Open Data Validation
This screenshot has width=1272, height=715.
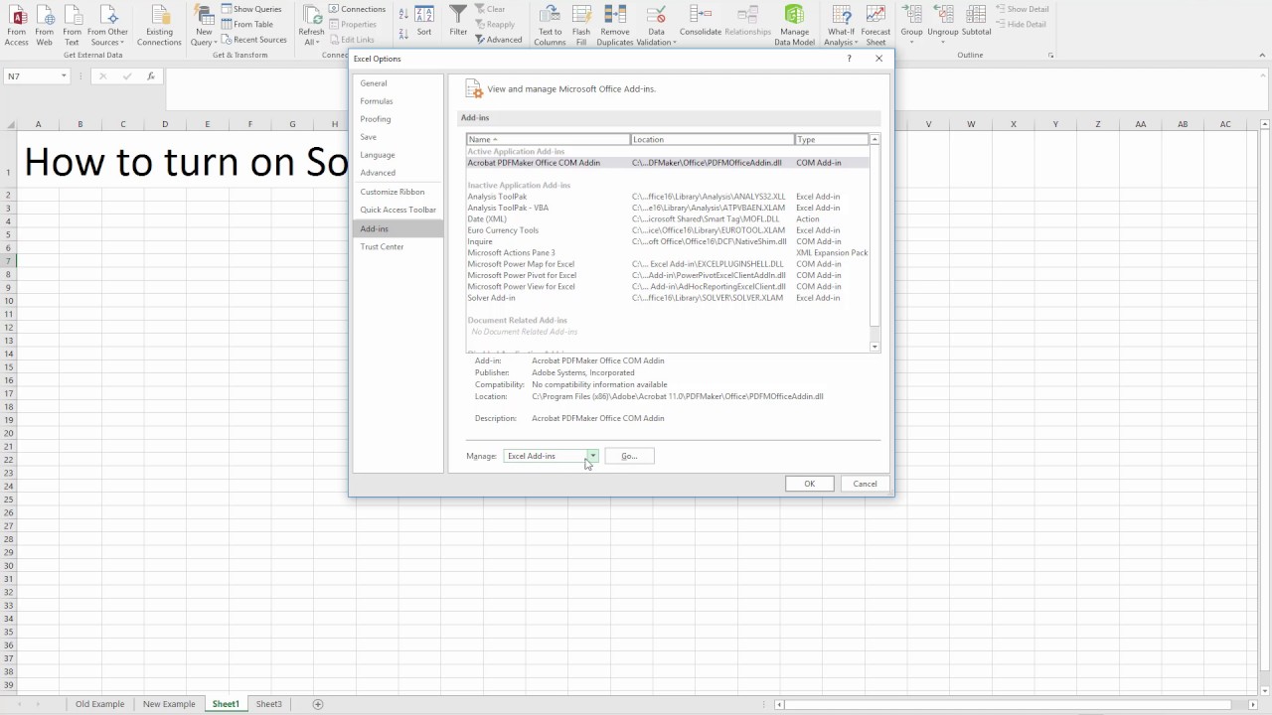pos(656,25)
